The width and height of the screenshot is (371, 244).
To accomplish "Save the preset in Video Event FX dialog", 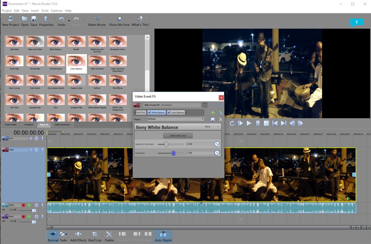I will (213, 119).
